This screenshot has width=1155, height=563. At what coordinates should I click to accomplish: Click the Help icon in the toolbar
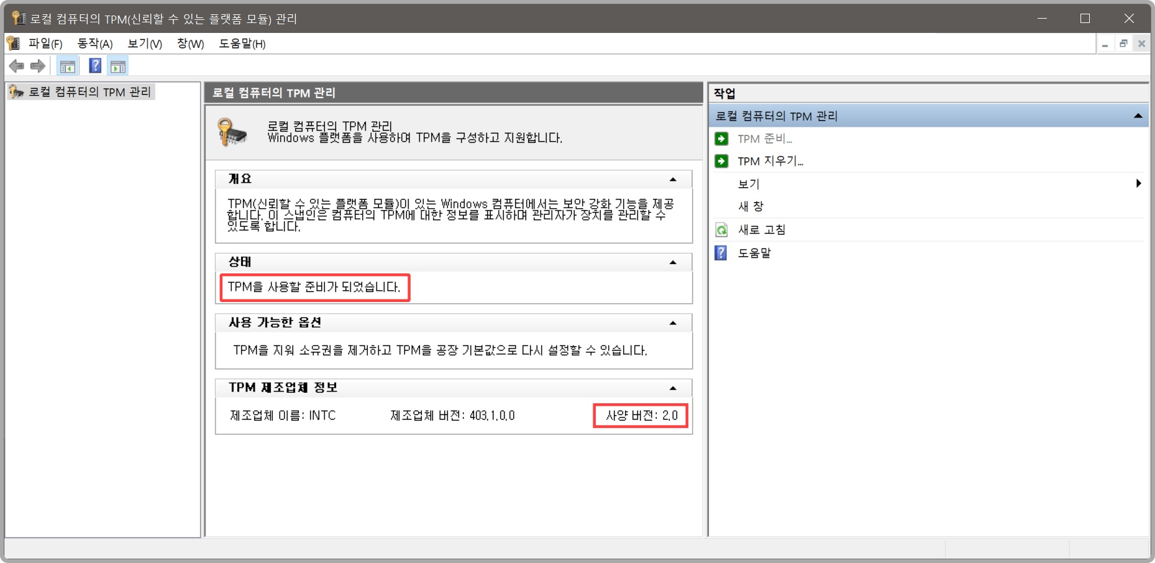click(x=94, y=65)
